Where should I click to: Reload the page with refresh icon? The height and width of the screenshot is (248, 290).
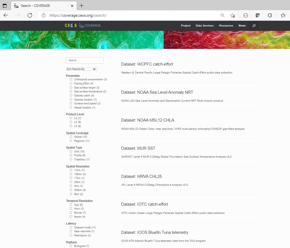[x=30, y=15]
